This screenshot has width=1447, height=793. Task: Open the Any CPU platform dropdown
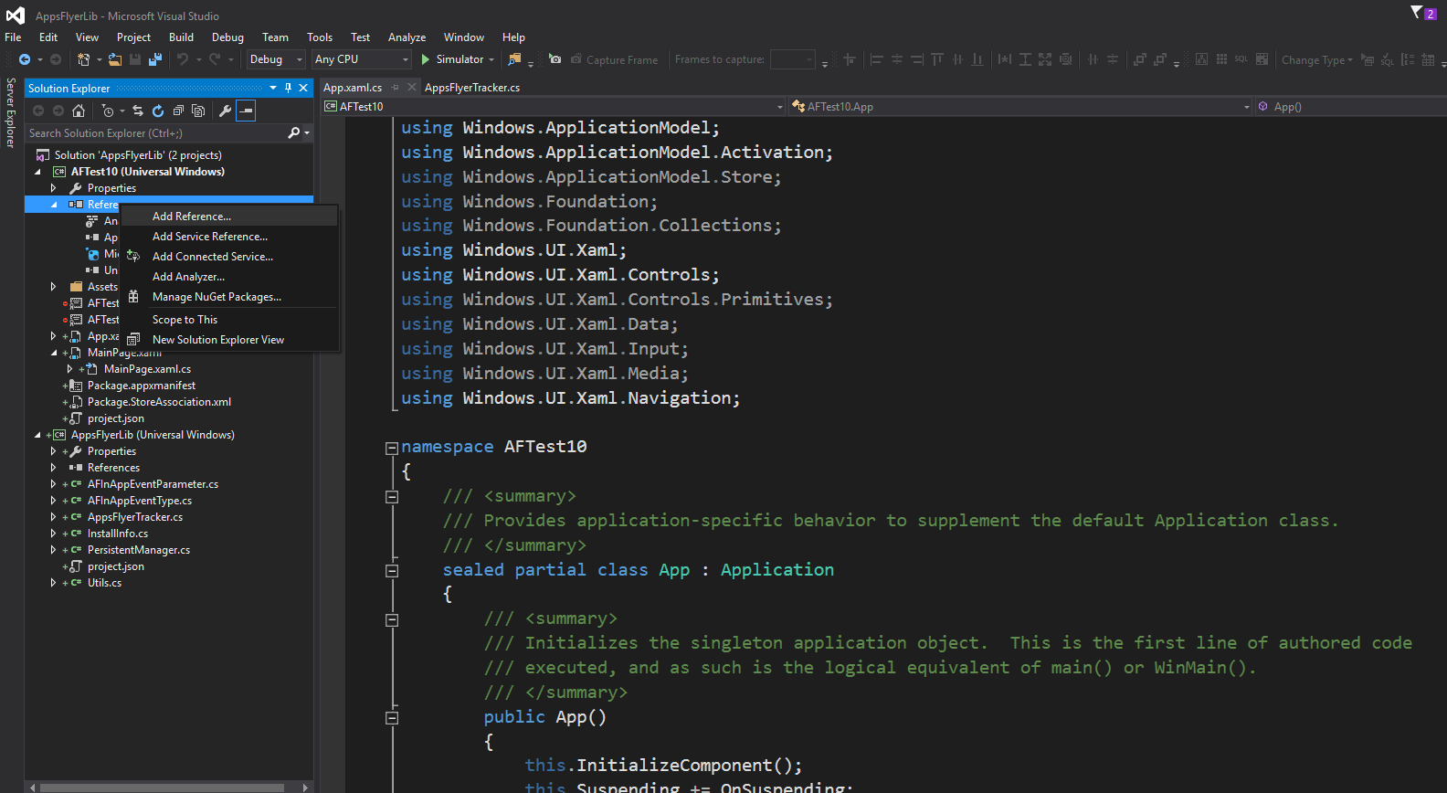(x=362, y=59)
